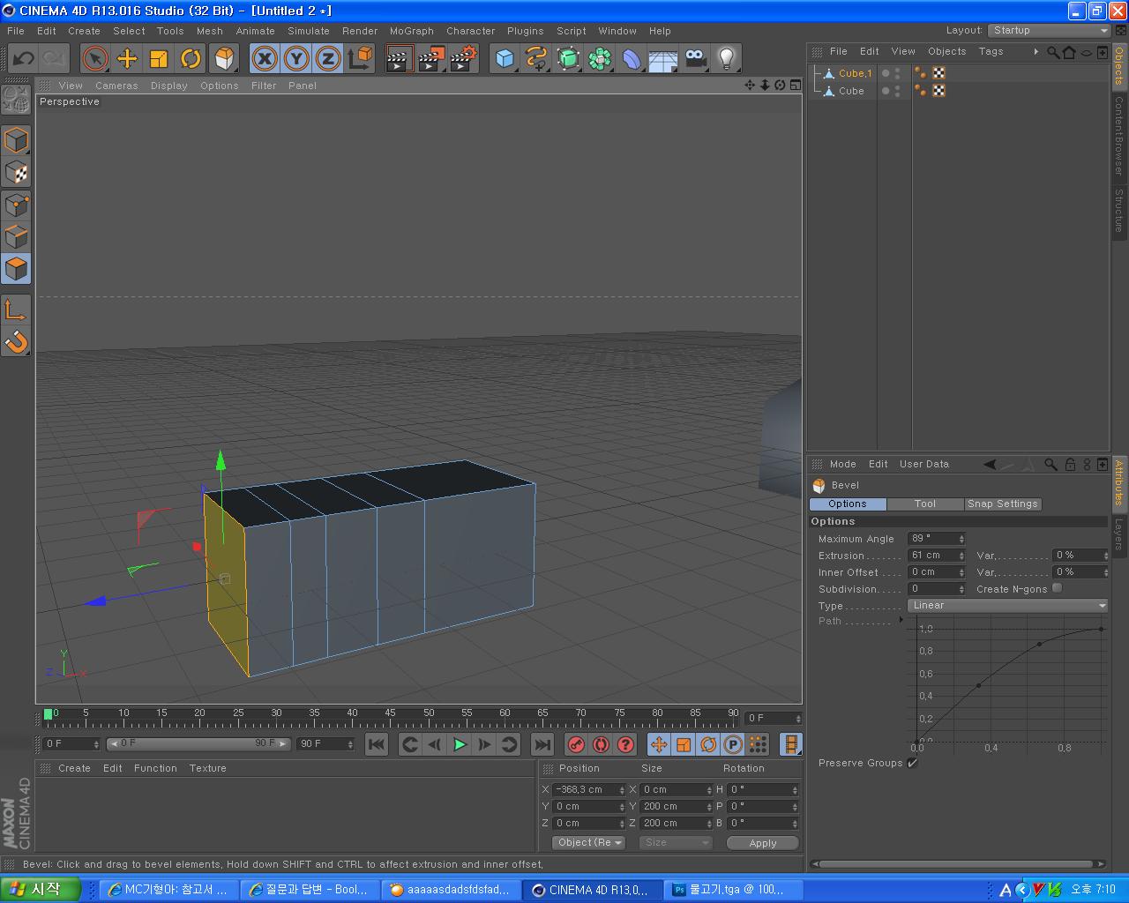Switch to Tool tab in Bevel attributes

924,504
